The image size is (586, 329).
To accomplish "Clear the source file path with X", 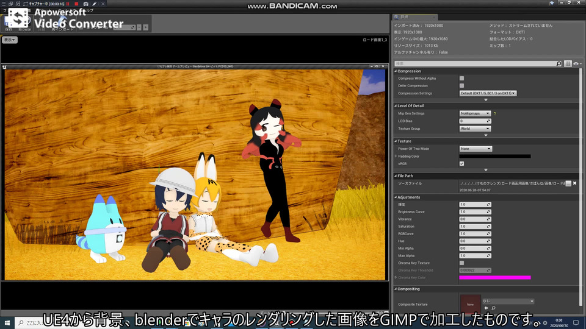I will (575, 183).
